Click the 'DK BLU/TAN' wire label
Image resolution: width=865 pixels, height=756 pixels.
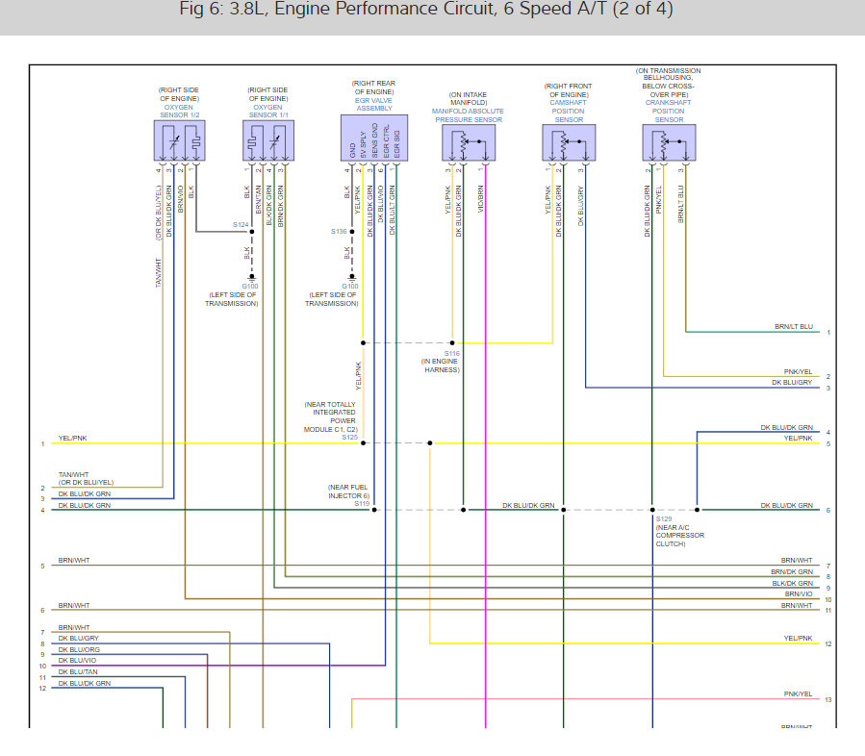(78, 671)
